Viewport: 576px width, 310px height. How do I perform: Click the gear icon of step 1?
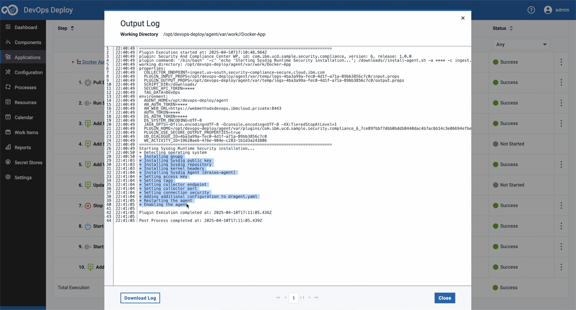click(88, 83)
